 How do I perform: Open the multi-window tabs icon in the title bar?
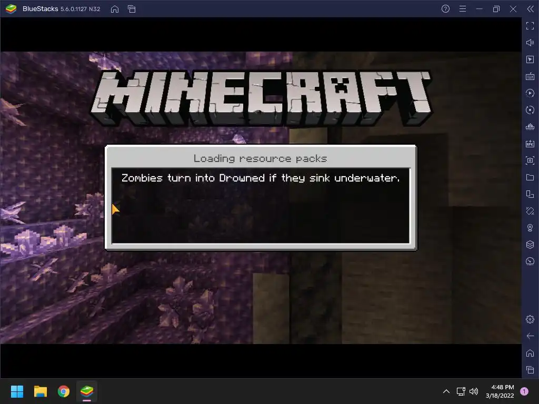click(x=132, y=9)
